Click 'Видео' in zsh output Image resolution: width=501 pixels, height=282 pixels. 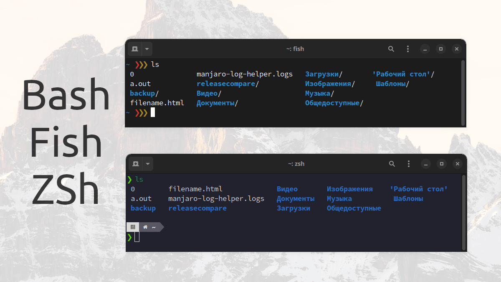click(x=287, y=189)
